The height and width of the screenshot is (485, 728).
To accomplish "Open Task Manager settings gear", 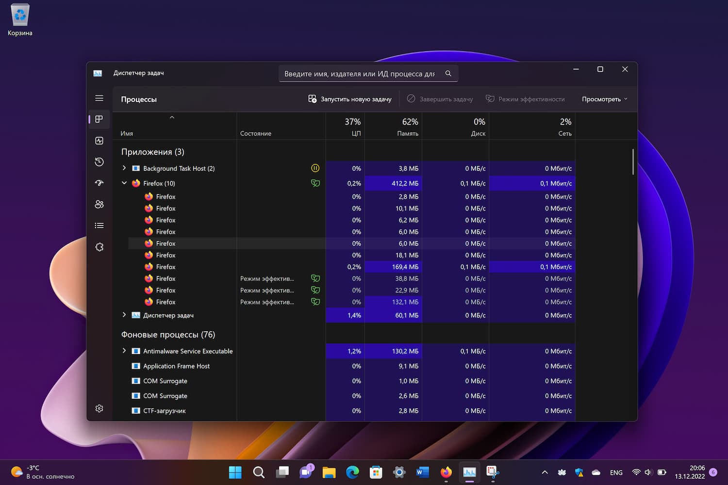I will click(x=99, y=408).
